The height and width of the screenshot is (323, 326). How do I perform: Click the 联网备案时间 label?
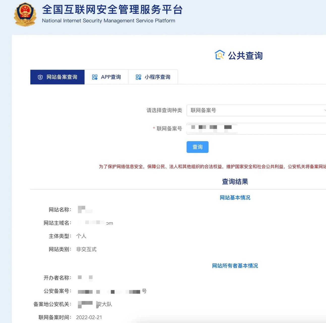(x=55, y=317)
